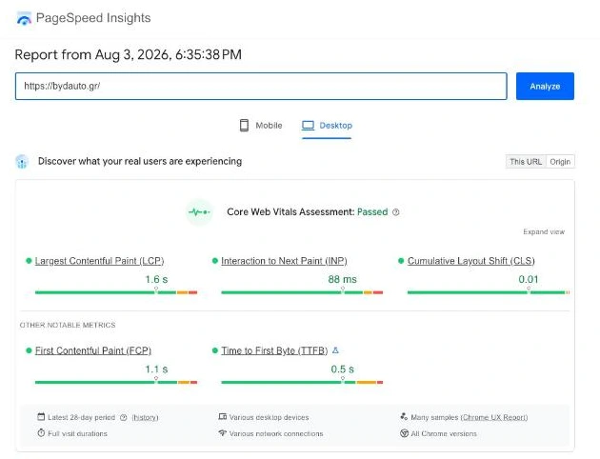Open the Time to First Byte (TTFB) link
600x459 pixels.
click(x=274, y=350)
